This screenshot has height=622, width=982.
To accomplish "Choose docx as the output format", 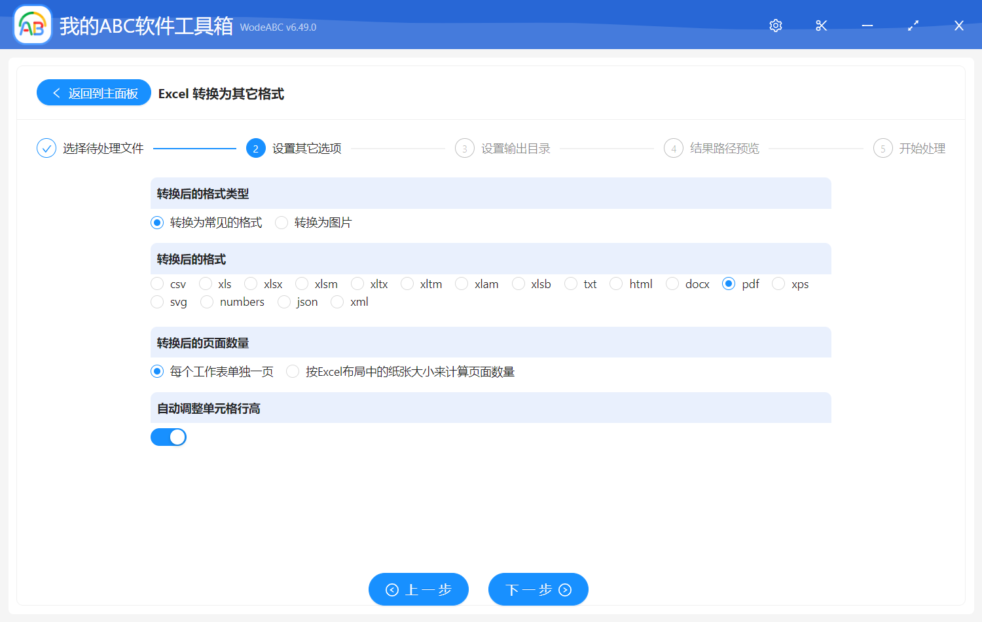I will (x=672, y=284).
